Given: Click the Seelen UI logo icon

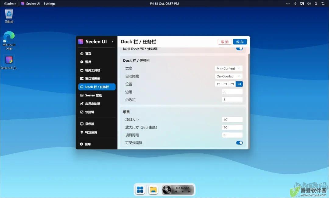Looking at the screenshot, I should [81, 42].
